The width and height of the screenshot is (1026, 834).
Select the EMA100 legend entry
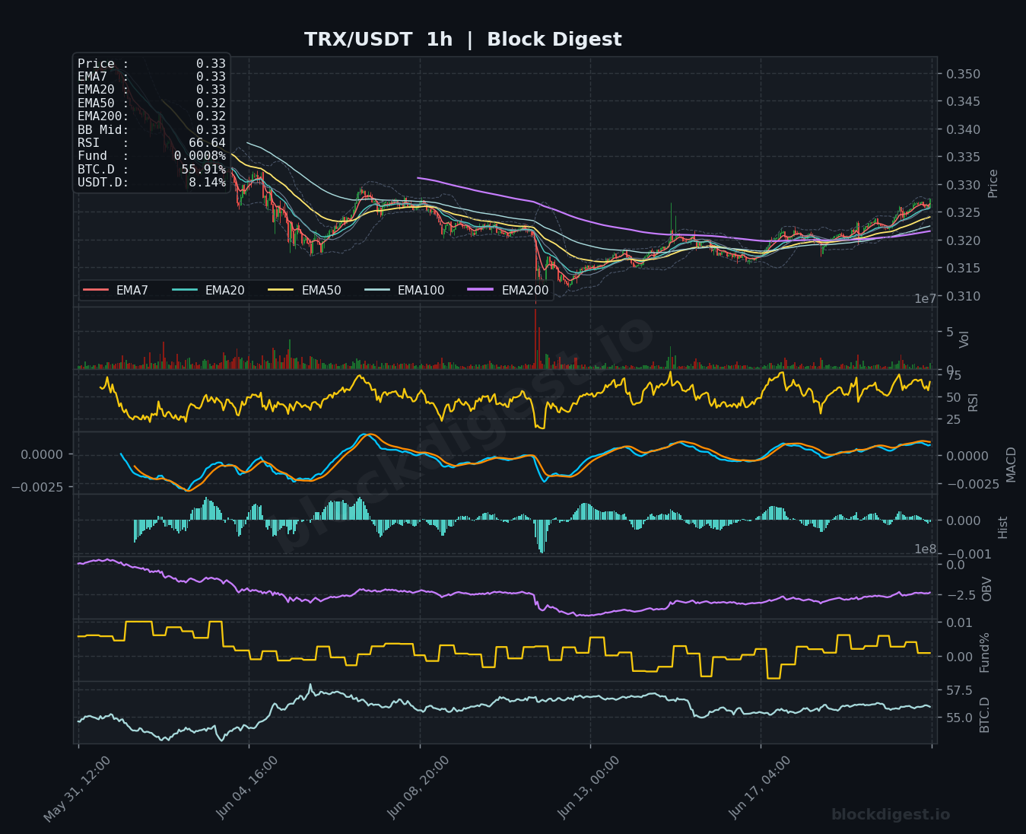tap(405, 290)
